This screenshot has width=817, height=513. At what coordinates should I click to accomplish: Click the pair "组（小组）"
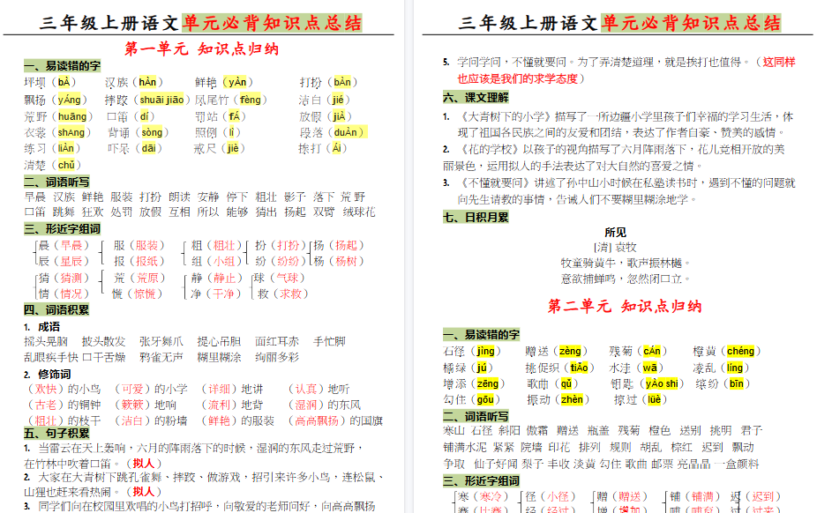pos(216,261)
